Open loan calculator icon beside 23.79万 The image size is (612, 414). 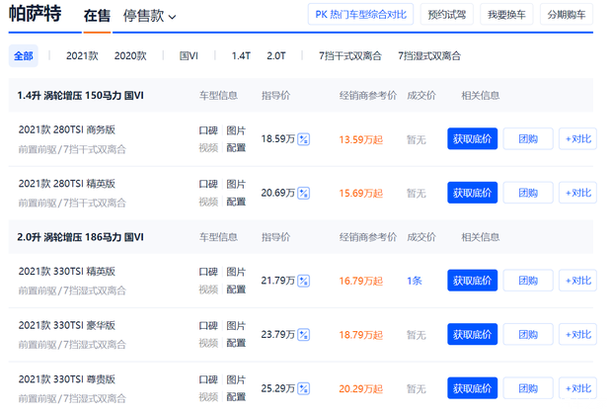tap(303, 334)
